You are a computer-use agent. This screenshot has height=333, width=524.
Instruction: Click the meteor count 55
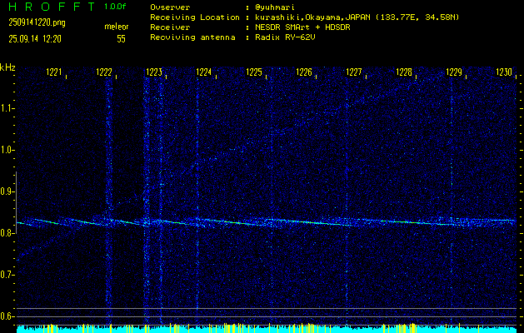tap(121, 39)
